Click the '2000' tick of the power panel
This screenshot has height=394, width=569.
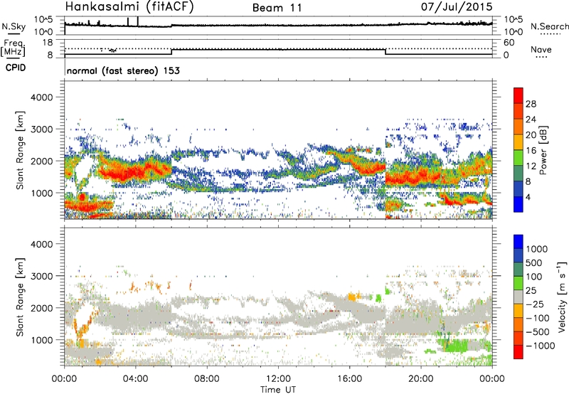coord(42,161)
